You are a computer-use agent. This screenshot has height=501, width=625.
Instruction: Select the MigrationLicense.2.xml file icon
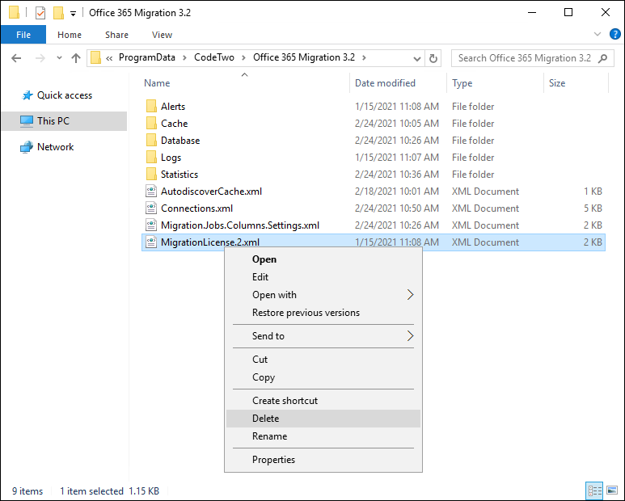tap(151, 242)
